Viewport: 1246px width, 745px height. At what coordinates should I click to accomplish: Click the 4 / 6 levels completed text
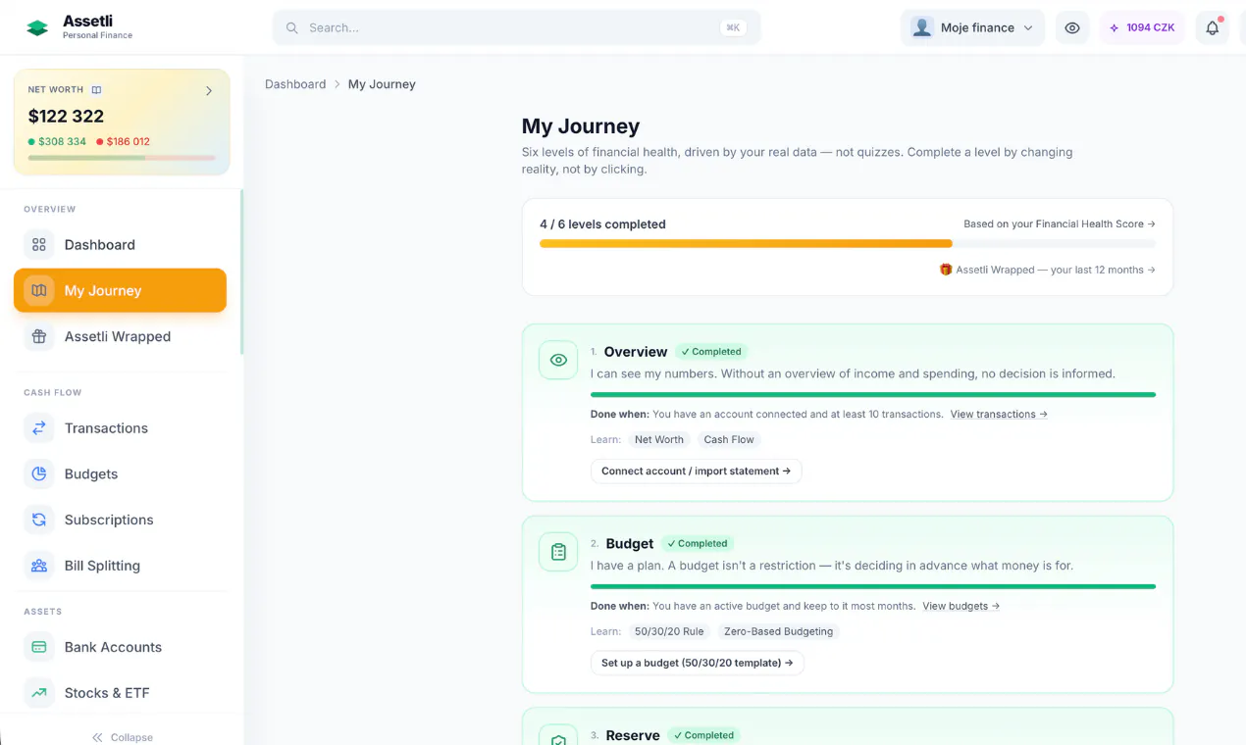pos(602,224)
